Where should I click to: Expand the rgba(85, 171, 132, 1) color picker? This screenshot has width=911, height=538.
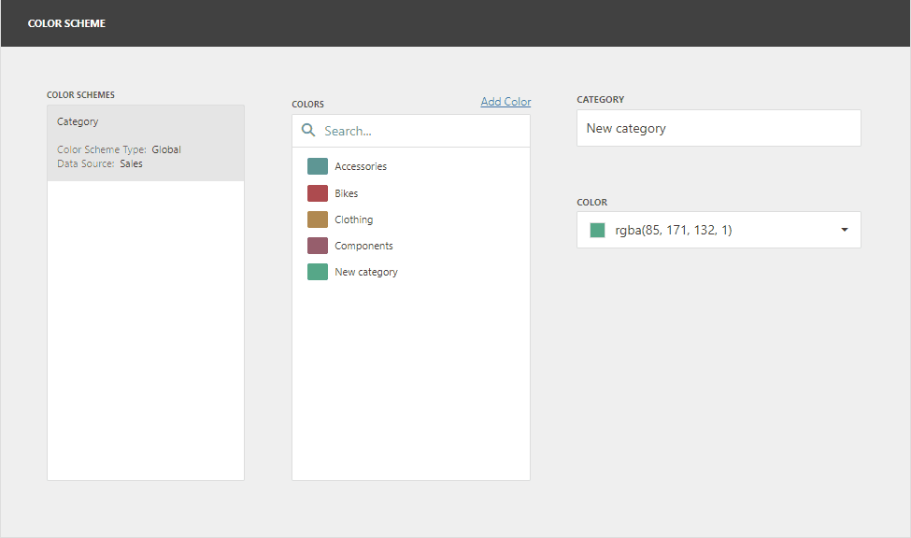(719, 229)
